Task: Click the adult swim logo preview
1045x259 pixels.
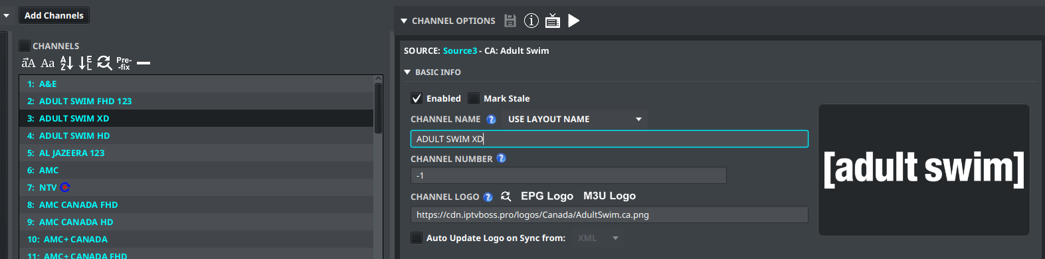Action: (x=924, y=170)
